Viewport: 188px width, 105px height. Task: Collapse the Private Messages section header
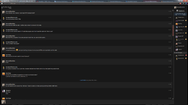[x=180, y=52]
